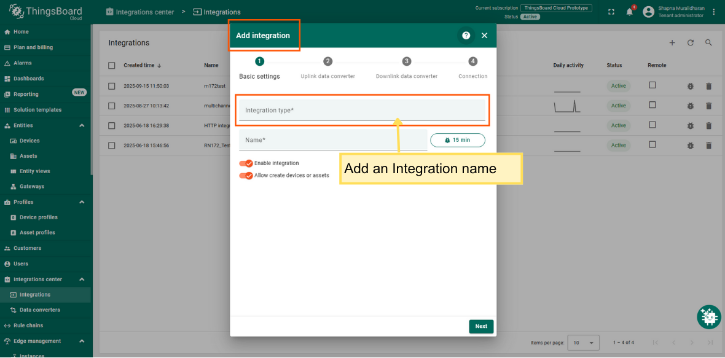
Task: Click the user menu three-dots icon
Action: pyautogui.click(x=714, y=12)
